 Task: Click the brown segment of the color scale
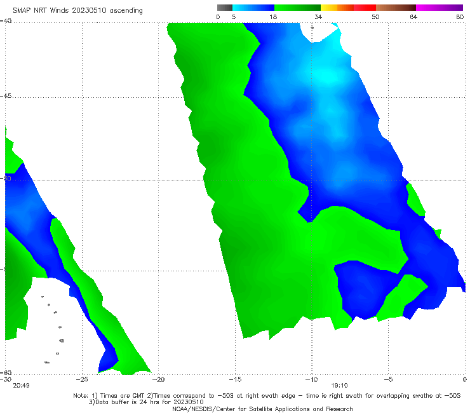click(x=396, y=8)
